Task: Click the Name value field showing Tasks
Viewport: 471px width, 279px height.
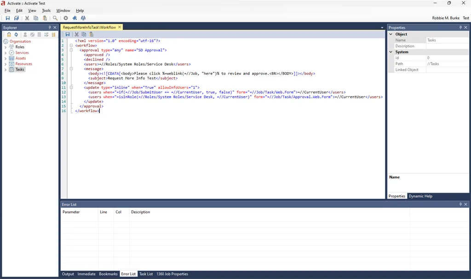Action: tap(447, 40)
